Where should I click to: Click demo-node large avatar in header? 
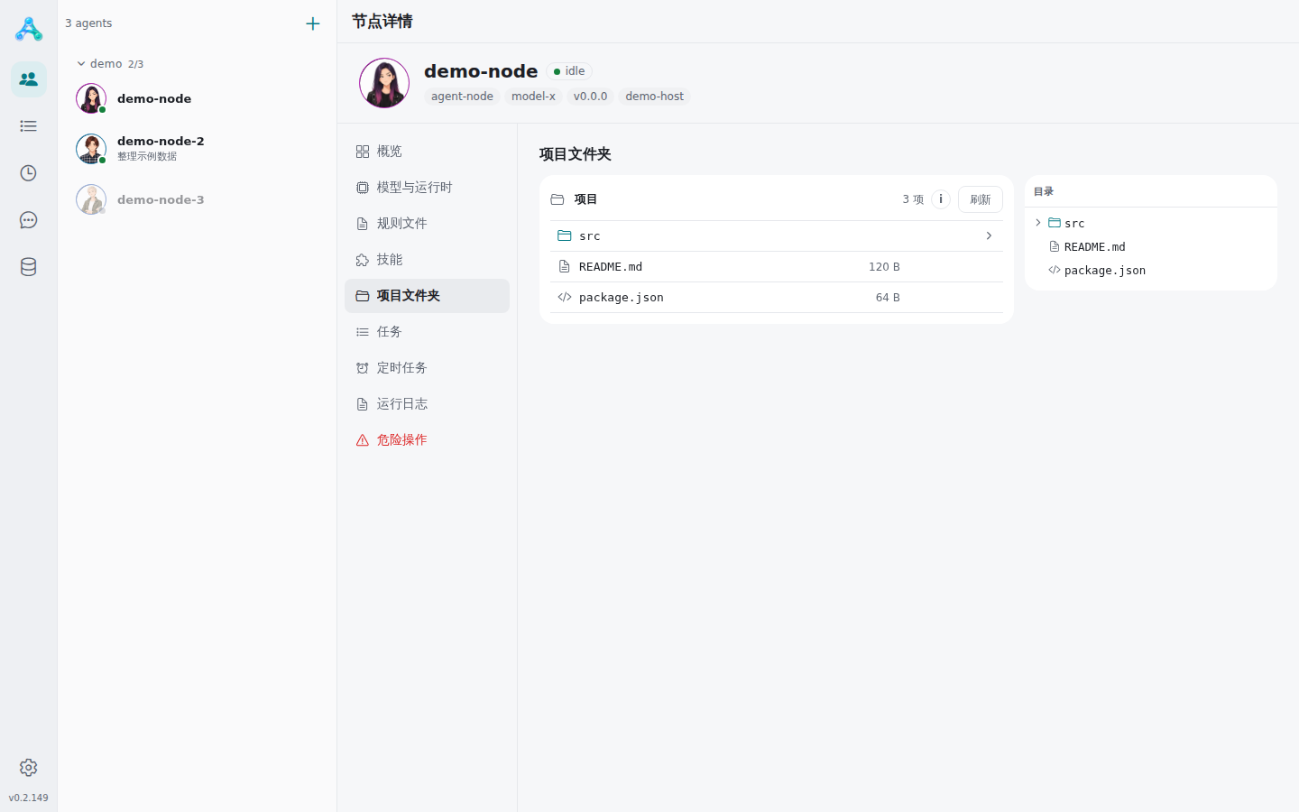(384, 83)
